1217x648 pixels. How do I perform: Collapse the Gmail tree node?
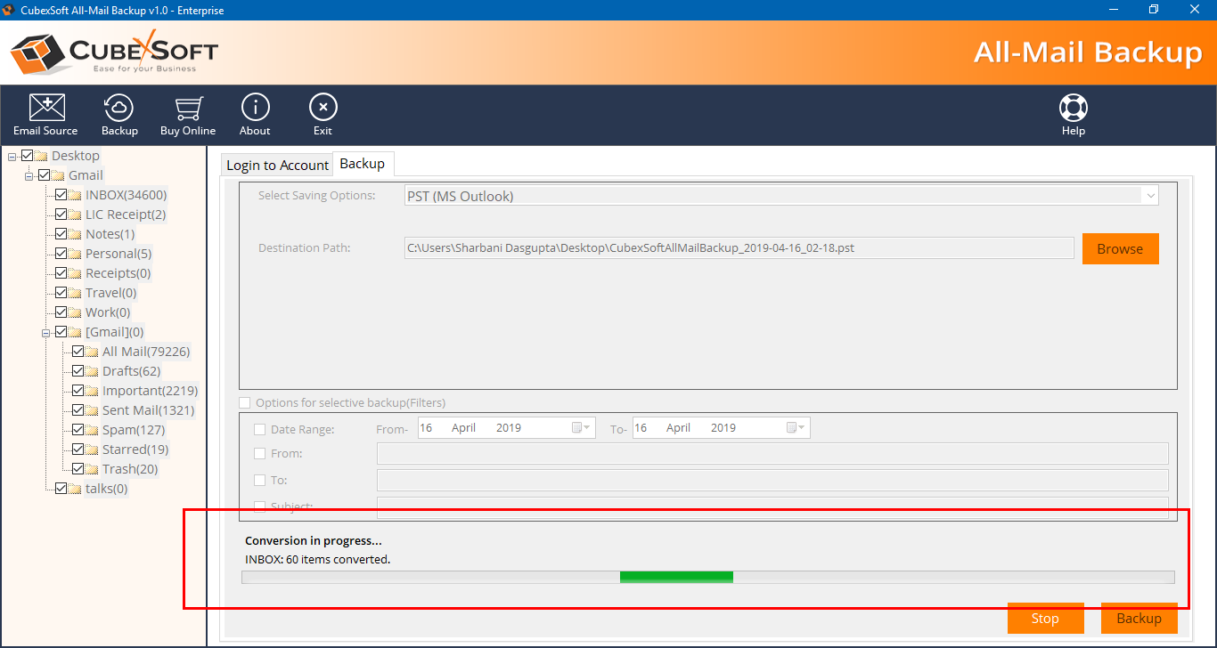coord(29,175)
